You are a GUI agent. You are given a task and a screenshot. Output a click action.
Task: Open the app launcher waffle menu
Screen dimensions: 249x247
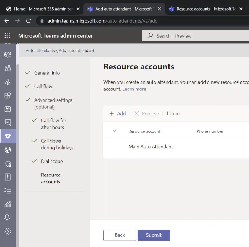coord(7,35)
